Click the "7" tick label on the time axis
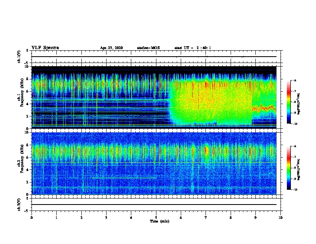 (206, 218)
